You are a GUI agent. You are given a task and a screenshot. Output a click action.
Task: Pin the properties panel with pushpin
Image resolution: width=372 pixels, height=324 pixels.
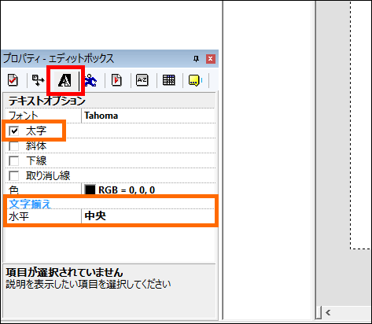pyautogui.click(x=196, y=59)
